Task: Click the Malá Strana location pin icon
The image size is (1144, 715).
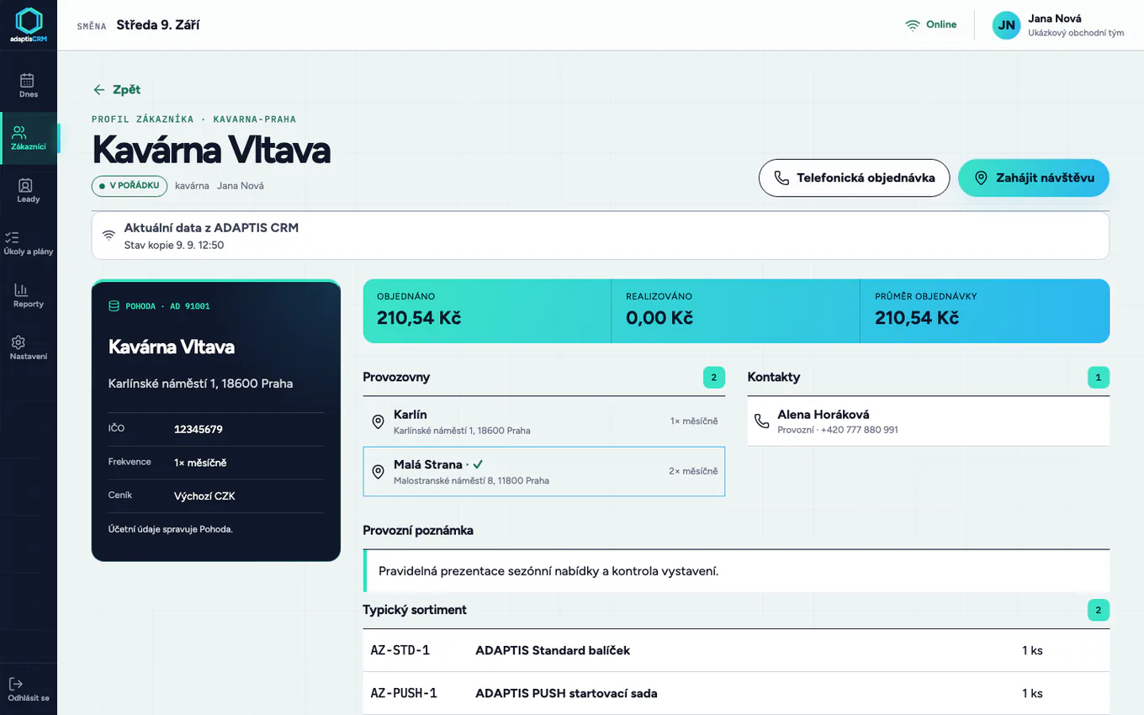Action: [x=379, y=472]
